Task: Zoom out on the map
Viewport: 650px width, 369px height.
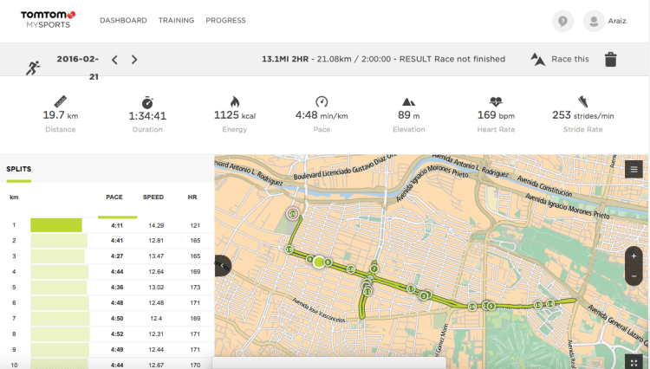Action: tap(634, 275)
